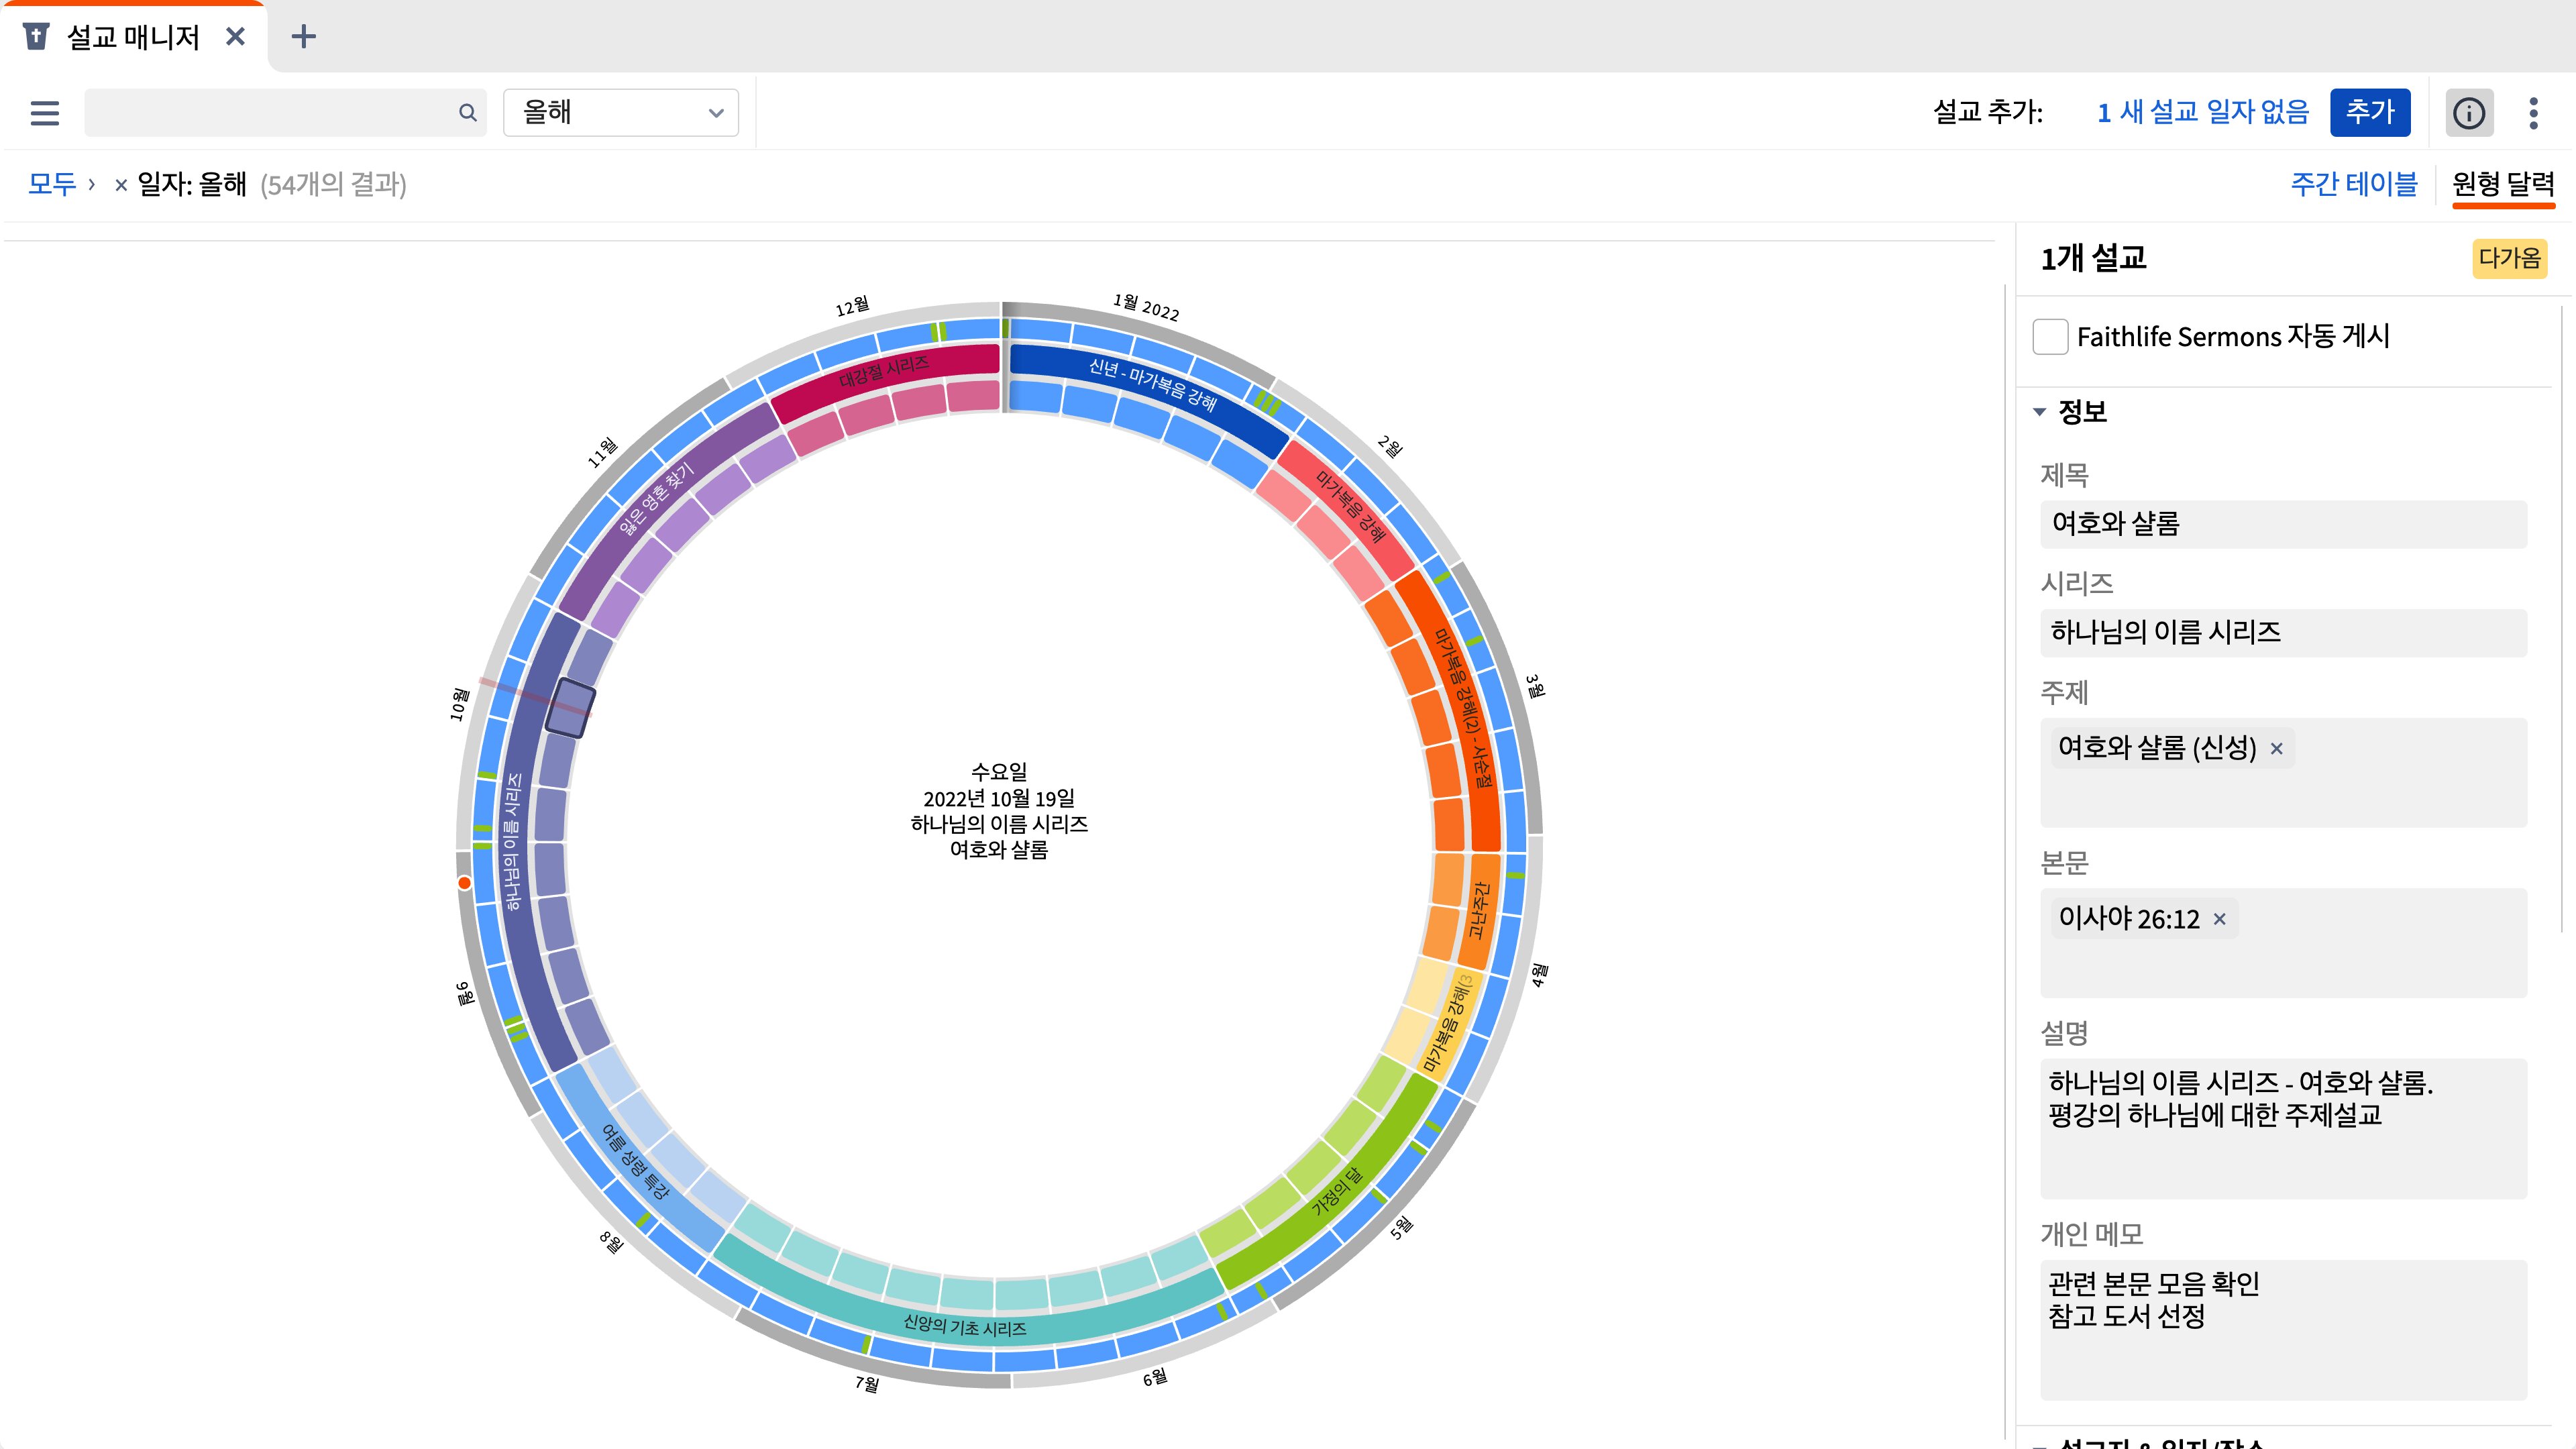
Task: Open a new tab with plus icon
Action: click(303, 37)
